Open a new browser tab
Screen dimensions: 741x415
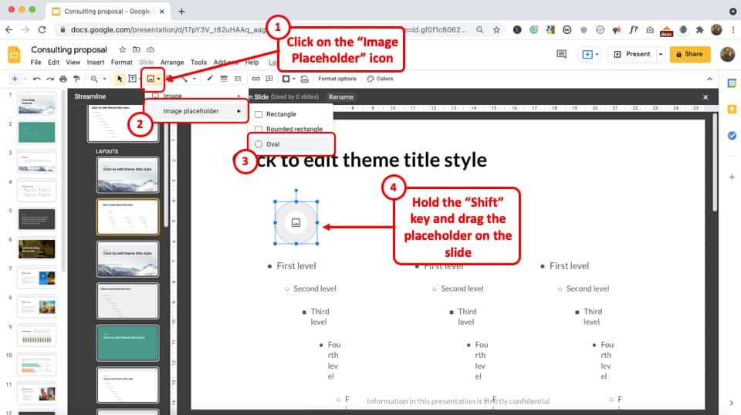pos(181,12)
